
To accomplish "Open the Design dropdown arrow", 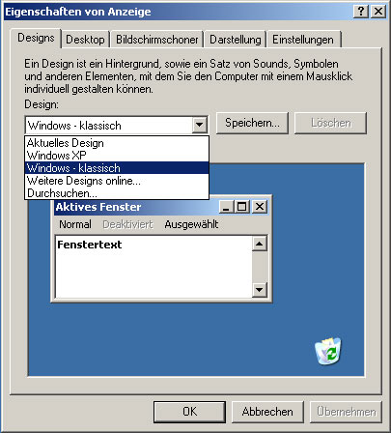I will (199, 125).
